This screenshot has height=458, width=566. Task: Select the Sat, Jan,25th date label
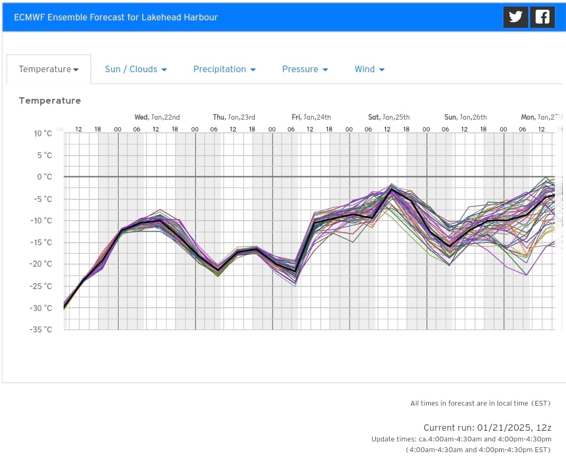pyautogui.click(x=389, y=117)
